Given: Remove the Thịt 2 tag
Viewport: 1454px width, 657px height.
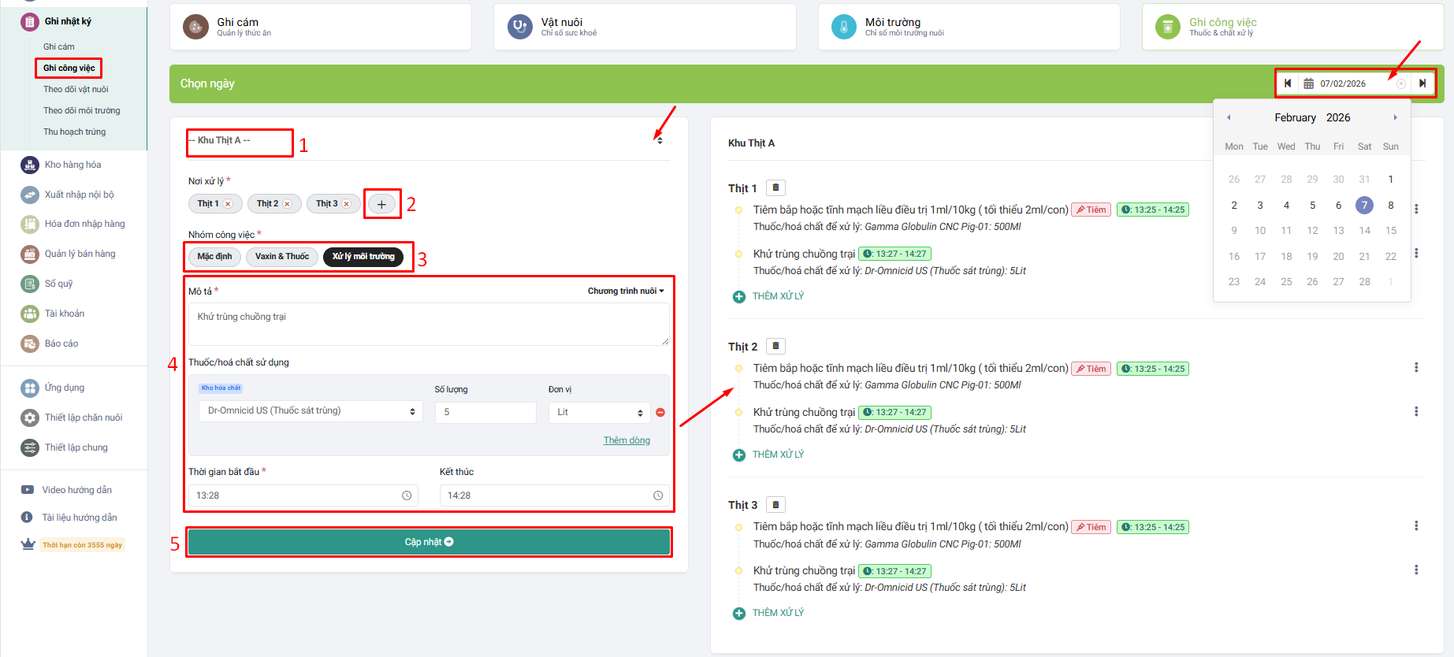Looking at the screenshot, I should pyautogui.click(x=287, y=204).
